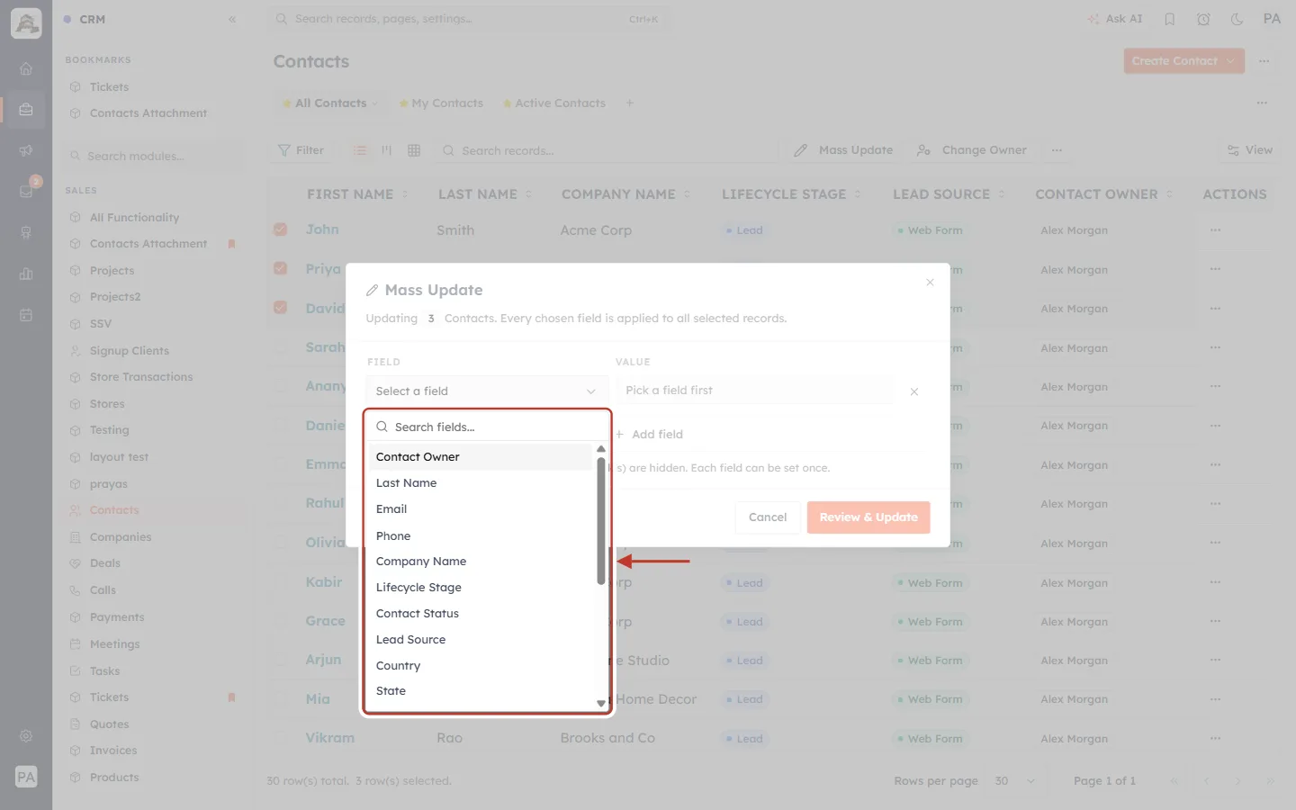
Task: Choose Contact Owner from the field list
Action: tap(480, 457)
